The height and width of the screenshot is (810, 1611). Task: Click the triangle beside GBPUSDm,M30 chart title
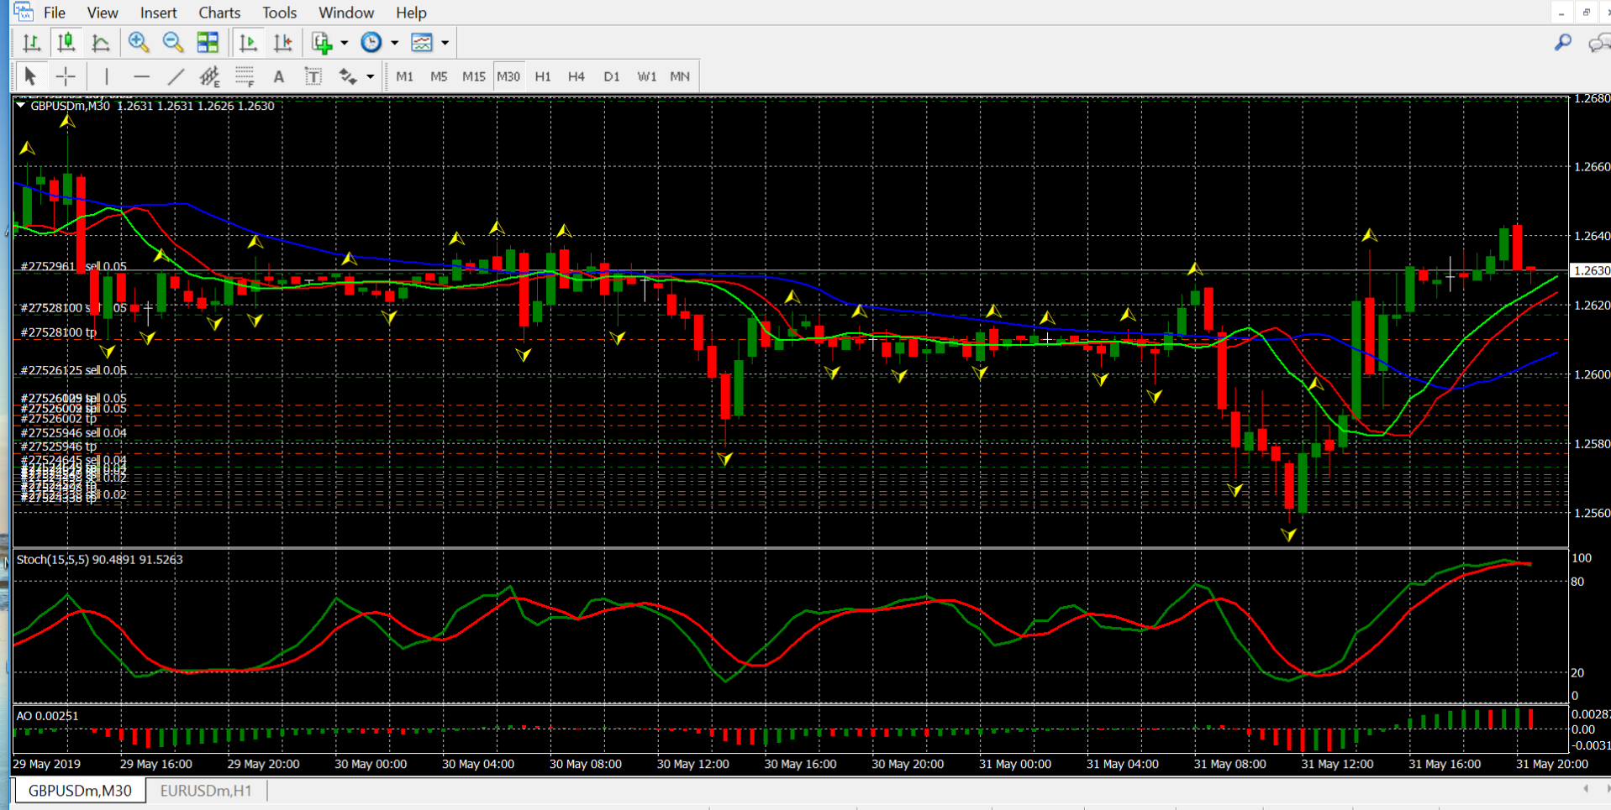(20, 106)
